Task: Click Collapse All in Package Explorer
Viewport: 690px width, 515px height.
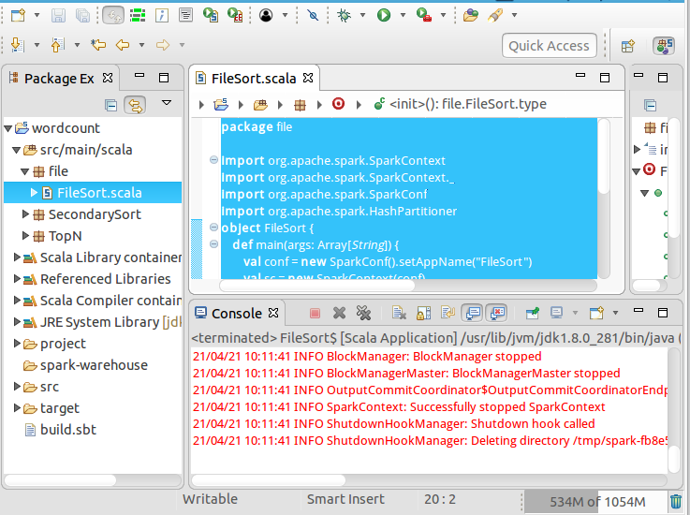Action: coord(110,105)
